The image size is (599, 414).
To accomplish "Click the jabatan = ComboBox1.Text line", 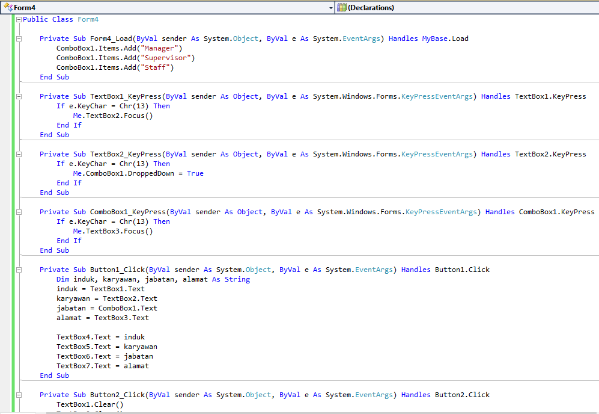I will 107,308.
